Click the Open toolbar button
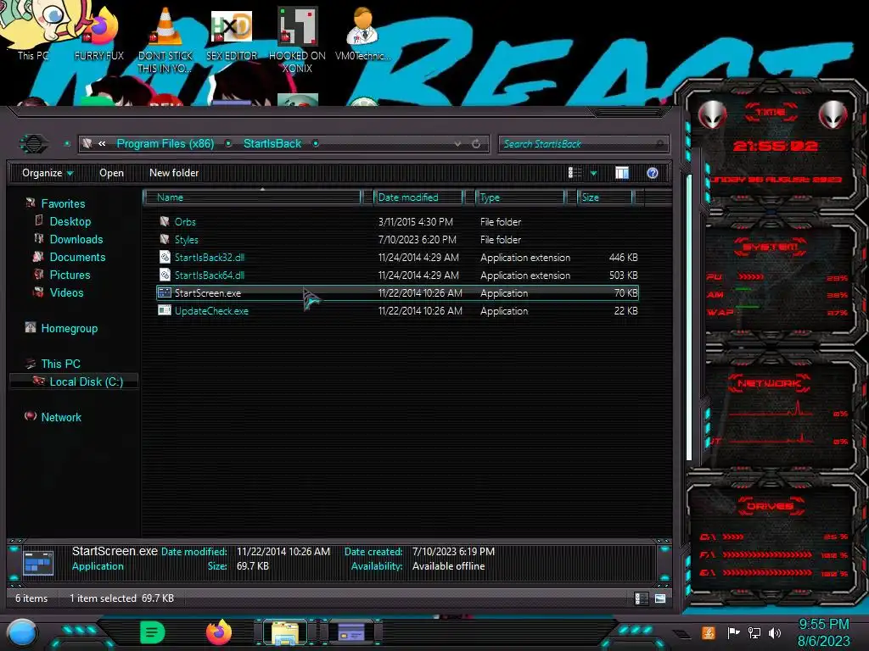Viewport: 869px width, 651px height. (x=111, y=173)
